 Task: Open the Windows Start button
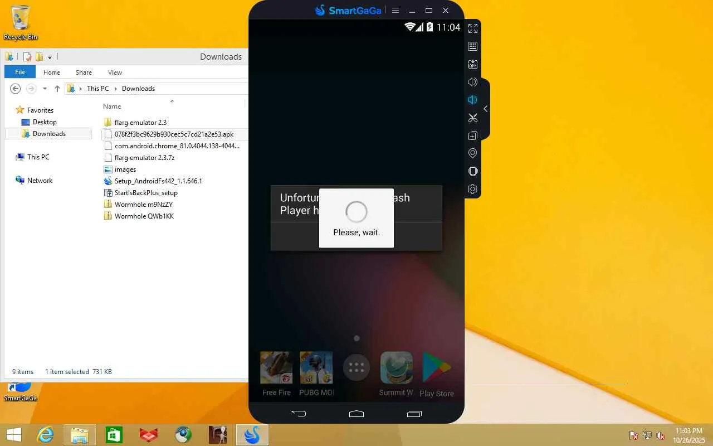click(x=14, y=435)
